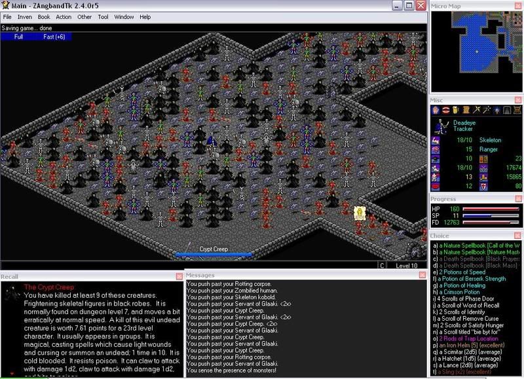
Task: Click the horned helmet icon in Misc toolbar
Action: (x=517, y=110)
